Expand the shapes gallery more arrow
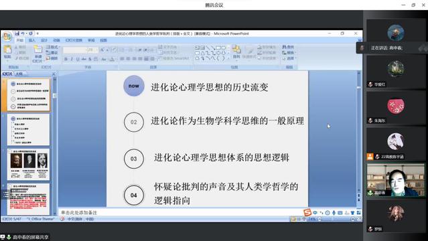Viewport: 428px width, 241px height. [228, 58]
